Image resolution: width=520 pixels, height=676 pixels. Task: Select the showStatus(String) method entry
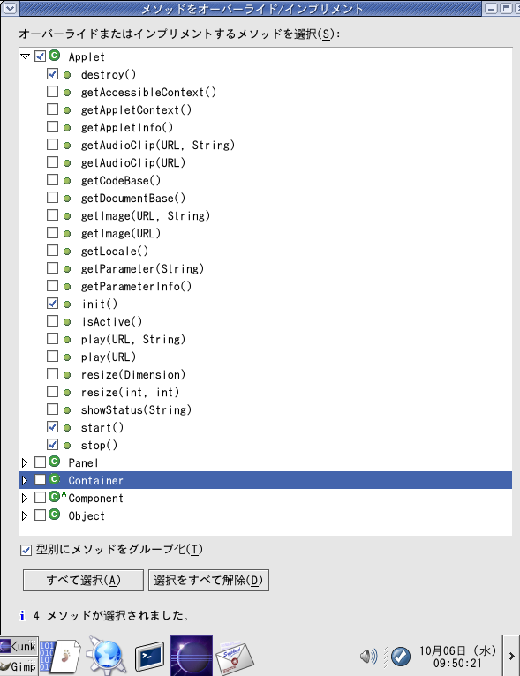tap(136, 410)
